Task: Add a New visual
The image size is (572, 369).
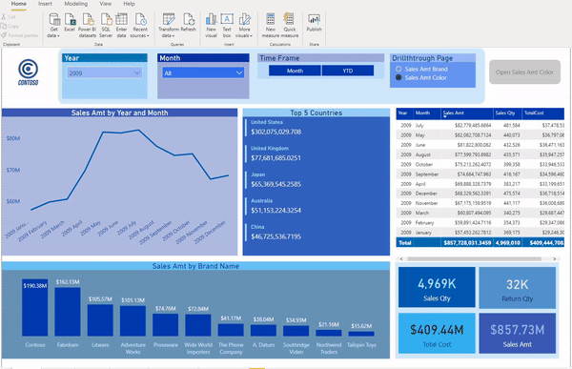Action: 212,26
